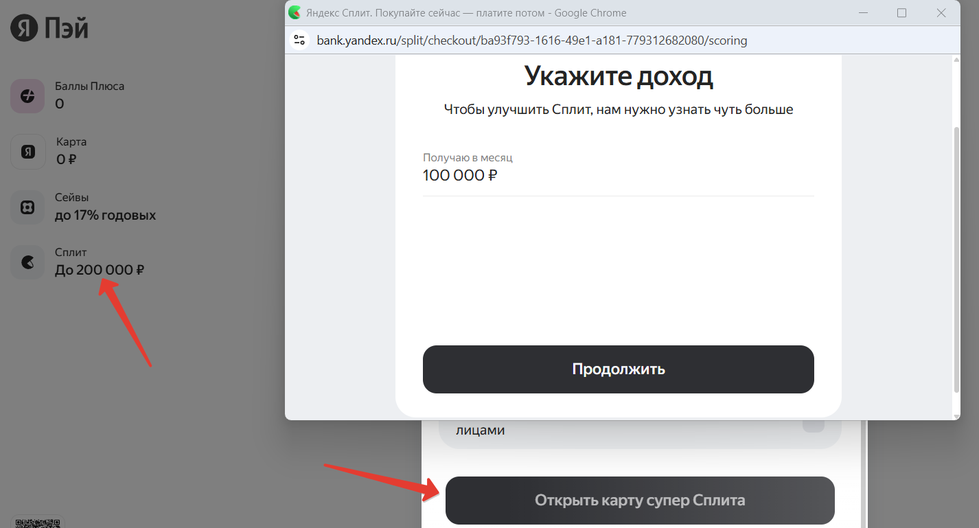979x528 pixels.
Task: Open the QR code thumbnail
Action: coord(38,523)
